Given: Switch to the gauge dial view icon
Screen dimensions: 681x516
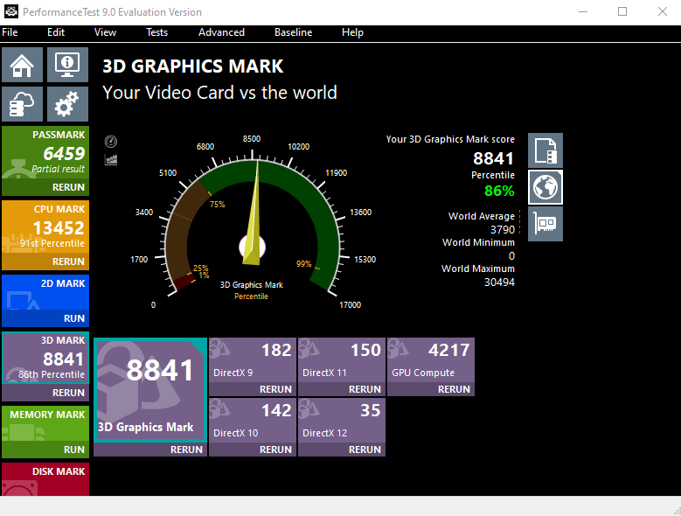Looking at the screenshot, I should click(111, 141).
